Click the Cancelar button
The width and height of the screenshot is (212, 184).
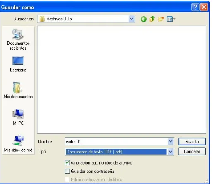pyautogui.click(x=192, y=151)
